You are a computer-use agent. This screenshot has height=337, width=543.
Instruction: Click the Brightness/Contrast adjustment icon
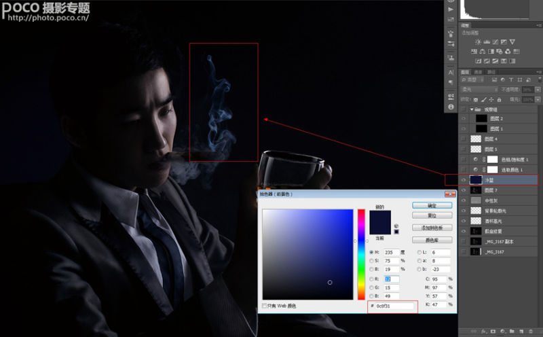(478, 42)
